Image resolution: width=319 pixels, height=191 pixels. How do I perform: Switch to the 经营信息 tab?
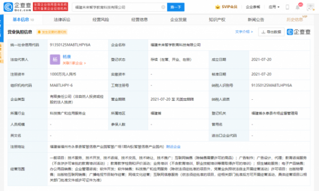click(139, 20)
